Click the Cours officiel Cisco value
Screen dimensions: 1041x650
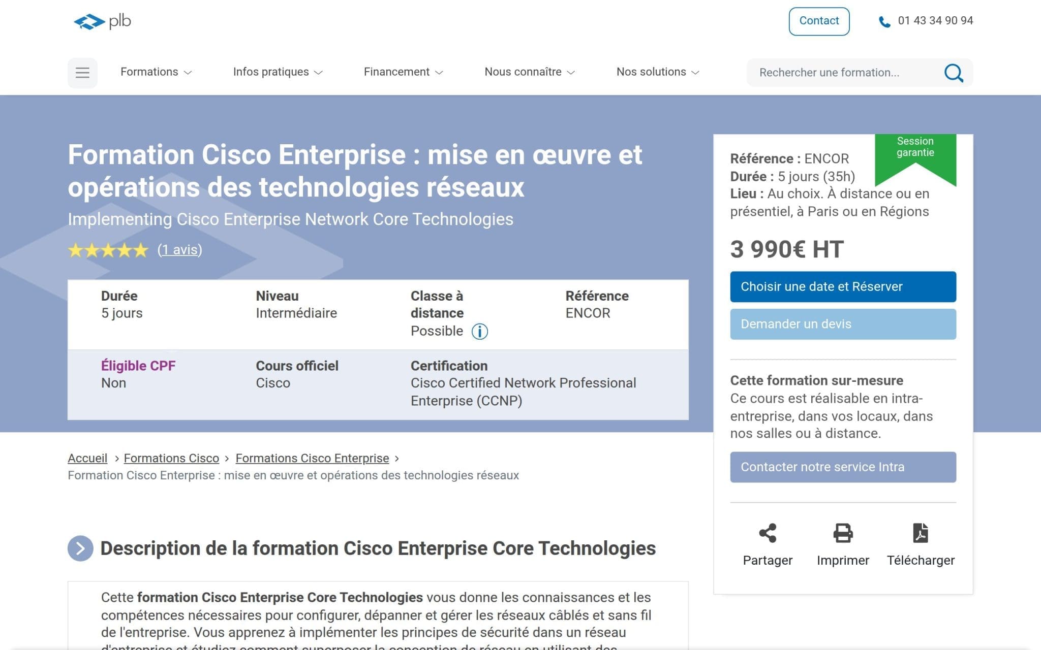click(x=273, y=383)
